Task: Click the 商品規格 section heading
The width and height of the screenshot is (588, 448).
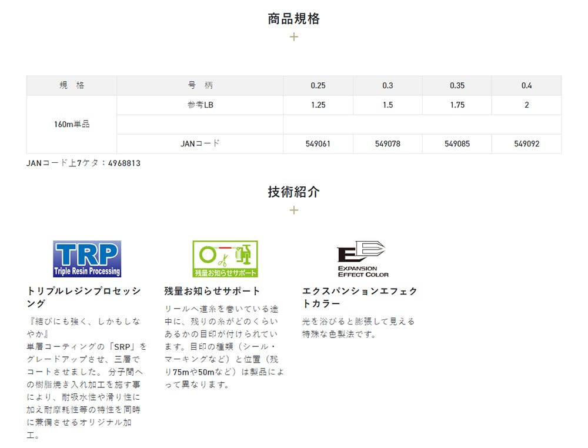Action: coord(294,19)
